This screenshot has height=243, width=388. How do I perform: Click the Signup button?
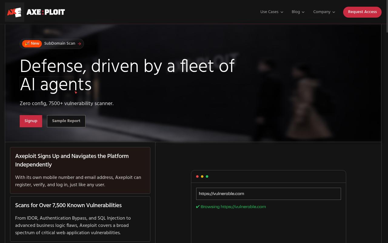click(x=31, y=121)
